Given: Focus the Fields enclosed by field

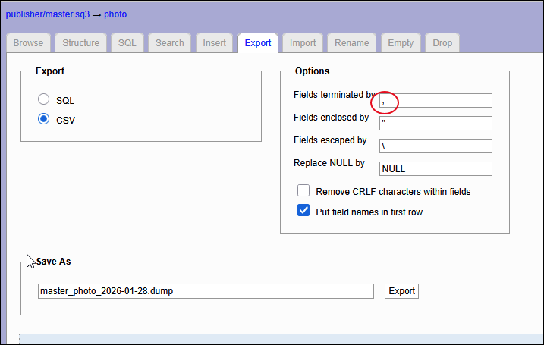Looking at the screenshot, I should pos(436,123).
